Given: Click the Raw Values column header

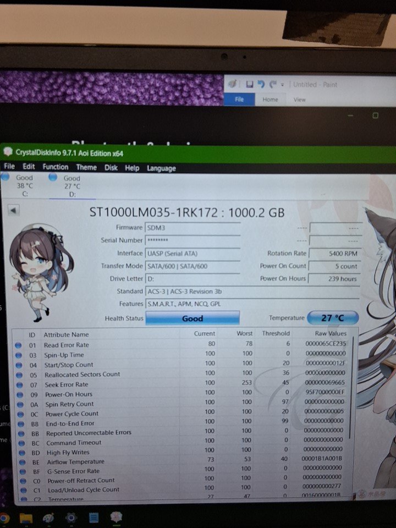Looking at the screenshot, I should click(331, 333).
